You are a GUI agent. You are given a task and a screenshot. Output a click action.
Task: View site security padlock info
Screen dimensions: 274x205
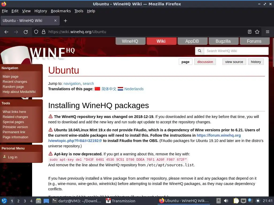coord(44,32)
